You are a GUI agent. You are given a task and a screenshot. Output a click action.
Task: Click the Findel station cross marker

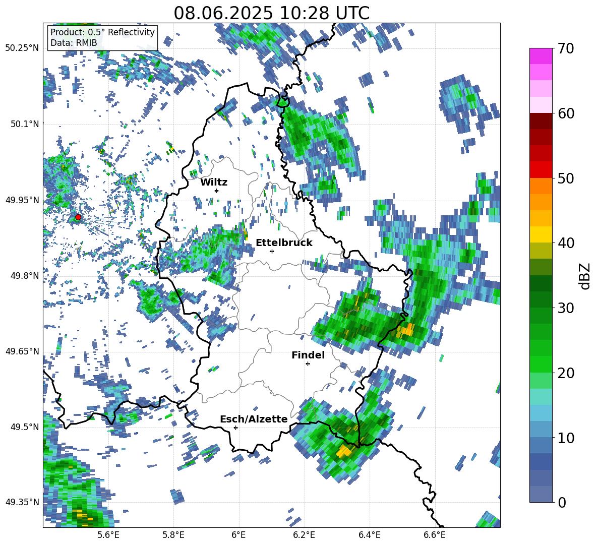tap(308, 364)
